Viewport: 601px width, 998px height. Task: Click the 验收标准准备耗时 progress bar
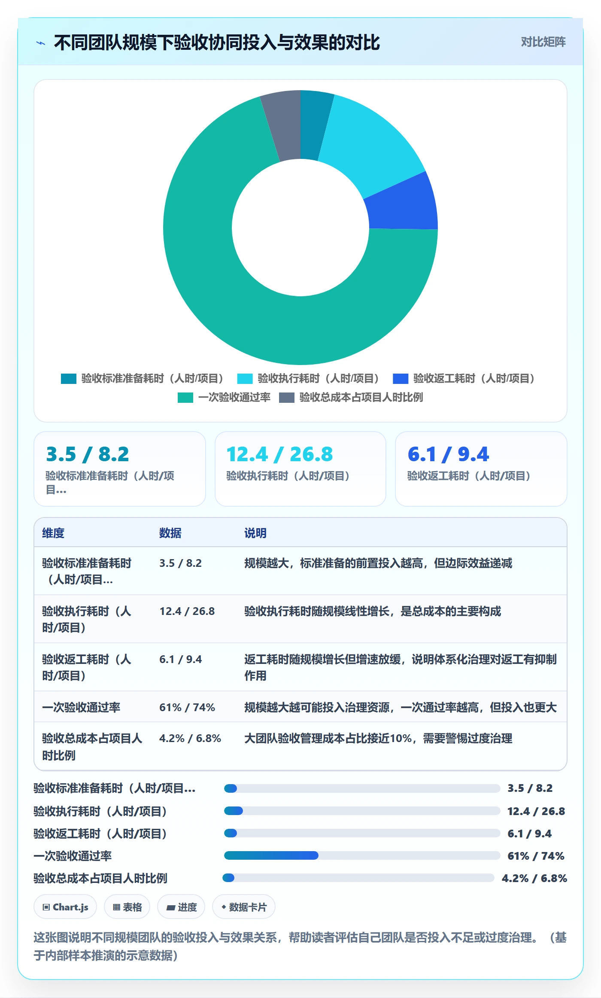[362, 788]
